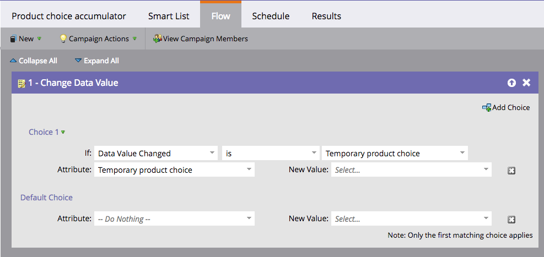
Task: Remove Choice 1 with its X icon
Action: (x=511, y=171)
